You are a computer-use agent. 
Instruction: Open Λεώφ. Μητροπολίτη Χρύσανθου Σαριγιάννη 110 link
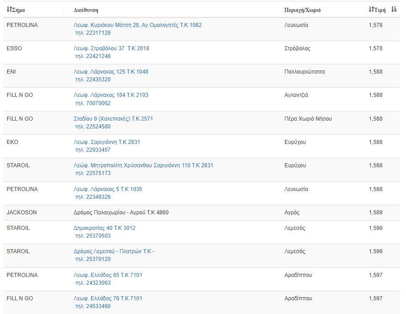click(x=143, y=165)
